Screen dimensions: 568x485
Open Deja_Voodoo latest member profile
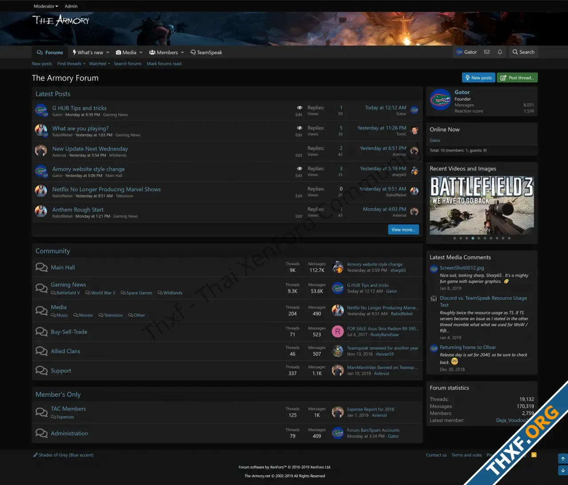(x=512, y=420)
